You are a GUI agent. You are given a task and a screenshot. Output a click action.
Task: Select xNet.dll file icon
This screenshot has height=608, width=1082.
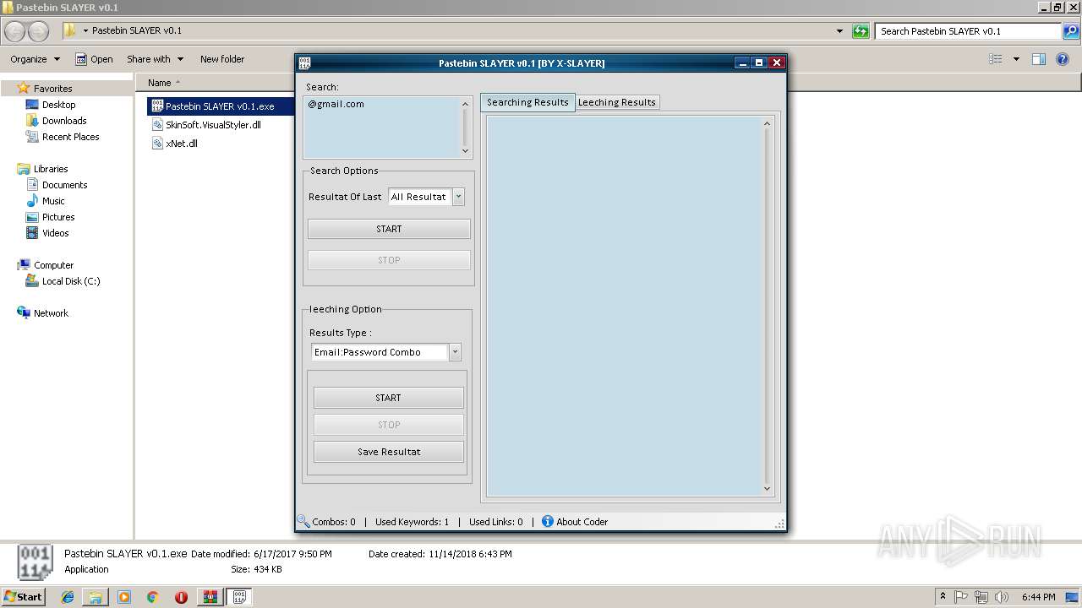coord(157,143)
